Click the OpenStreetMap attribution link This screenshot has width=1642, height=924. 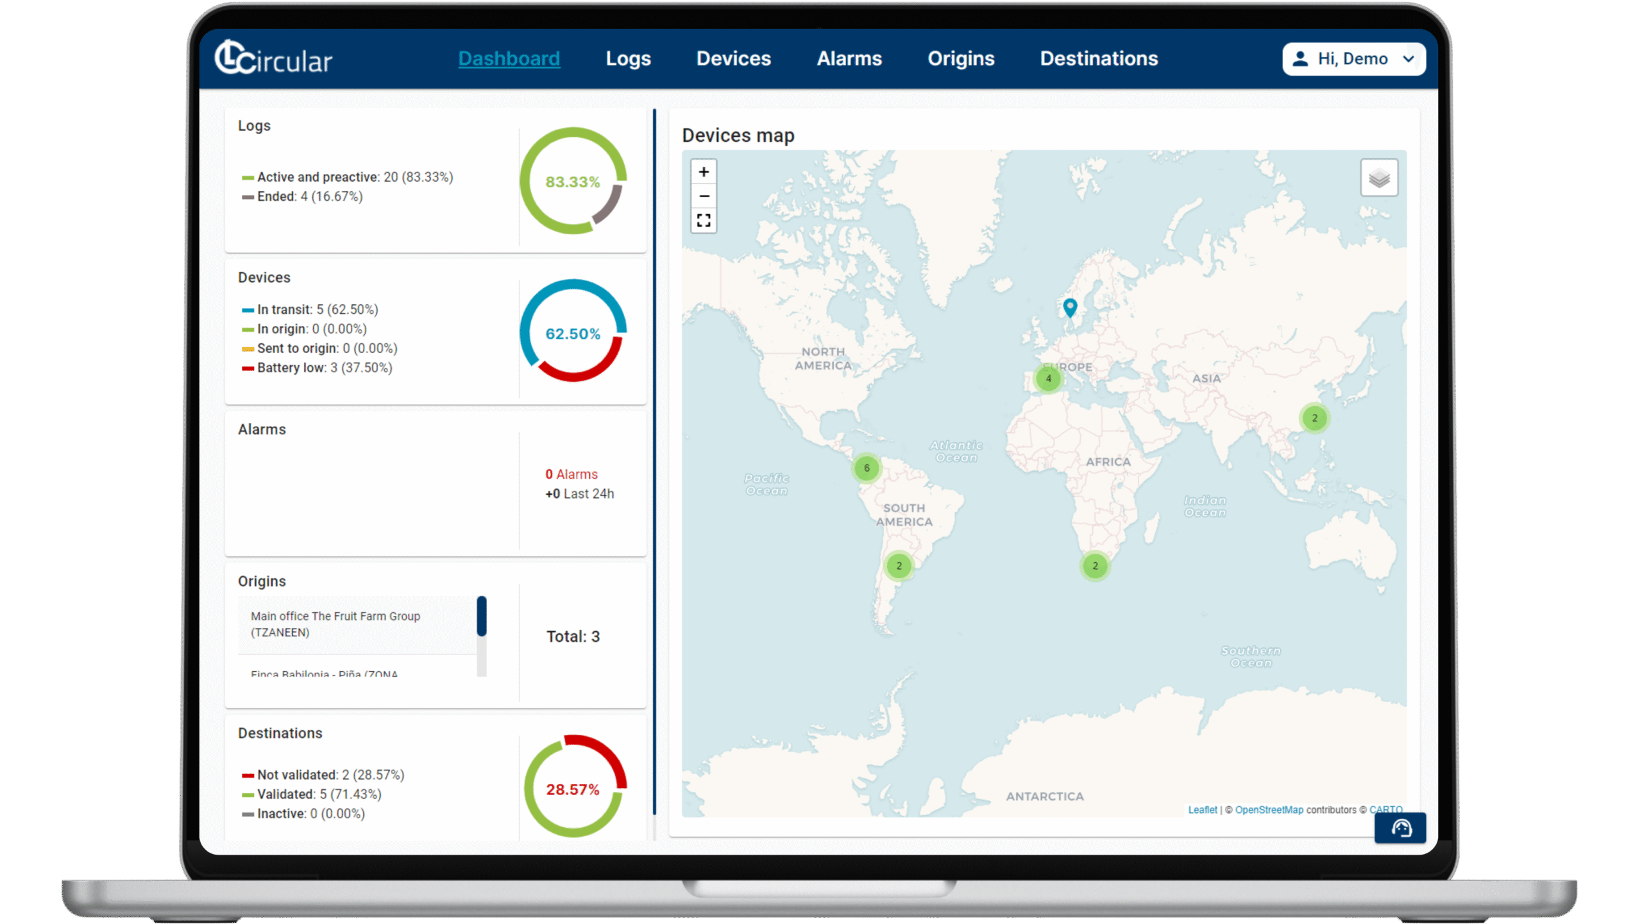pyautogui.click(x=1269, y=810)
